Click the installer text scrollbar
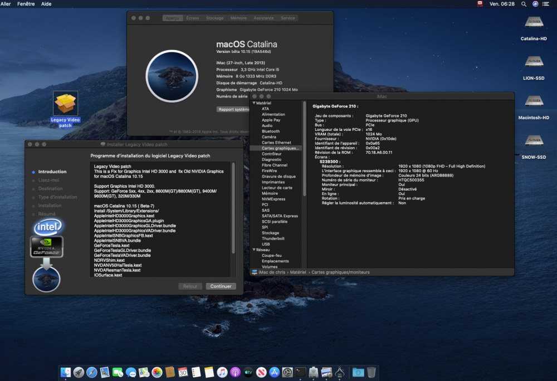 233,208
